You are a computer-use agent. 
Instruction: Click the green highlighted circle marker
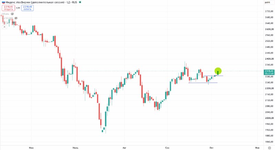point(218,71)
